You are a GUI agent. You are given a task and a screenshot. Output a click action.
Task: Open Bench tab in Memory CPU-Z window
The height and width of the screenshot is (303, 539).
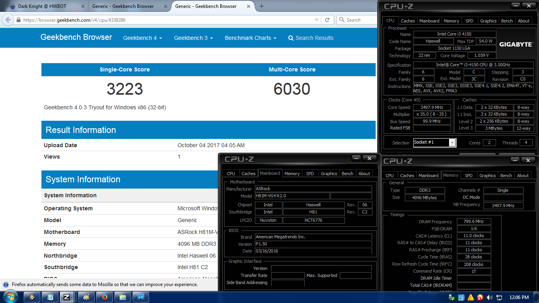[x=506, y=176]
